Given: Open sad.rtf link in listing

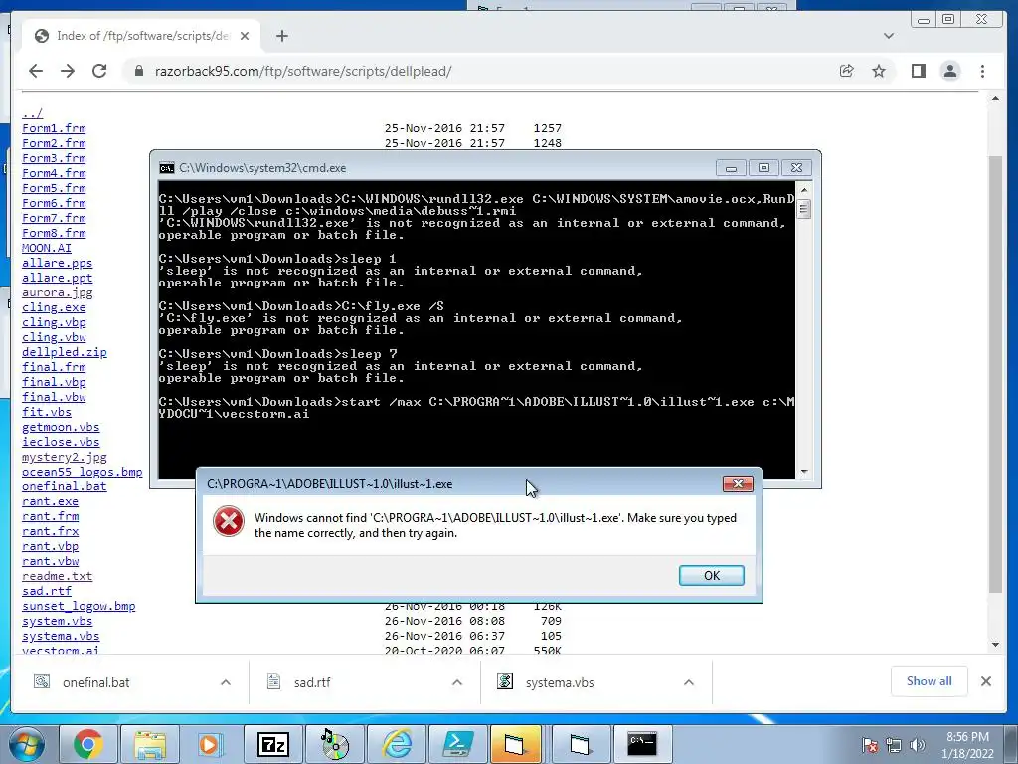Looking at the screenshot, I should (47, 592).
